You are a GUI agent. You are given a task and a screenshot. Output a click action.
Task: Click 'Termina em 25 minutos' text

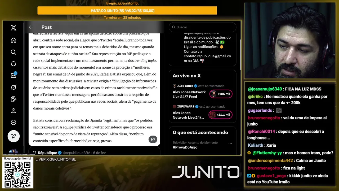coord(122,18)
